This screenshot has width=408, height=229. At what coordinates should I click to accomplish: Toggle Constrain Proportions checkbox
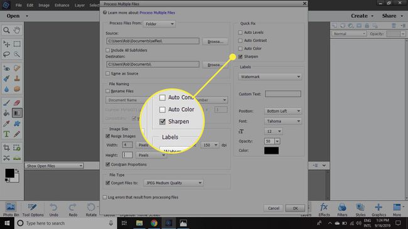tap(108, 164)
